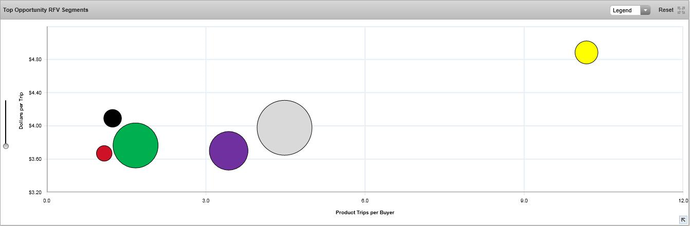Image resolution: width=690 pixels, height=226 pixels.
Task: Click the vertical zoom slider handle
Action: (x=6, y=146)
